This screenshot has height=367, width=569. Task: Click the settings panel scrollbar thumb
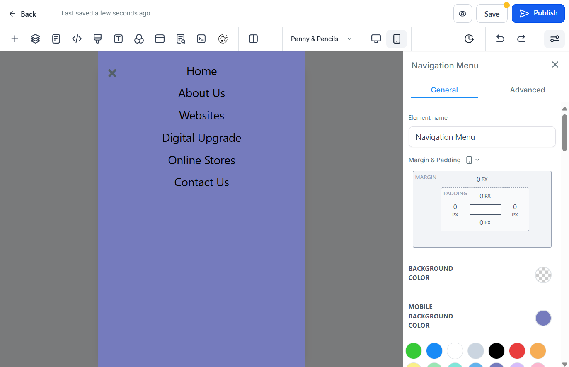tap(564, 133)
